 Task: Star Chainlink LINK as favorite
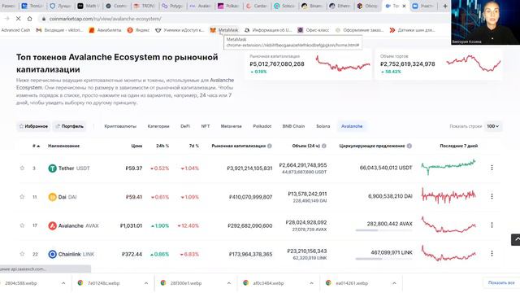[x=22, y=254]
